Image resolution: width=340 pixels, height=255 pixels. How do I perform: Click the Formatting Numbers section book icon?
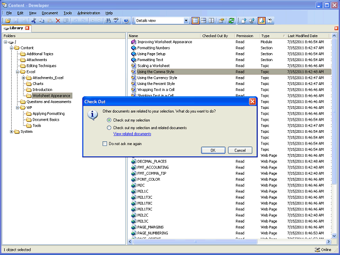[133, 48]
